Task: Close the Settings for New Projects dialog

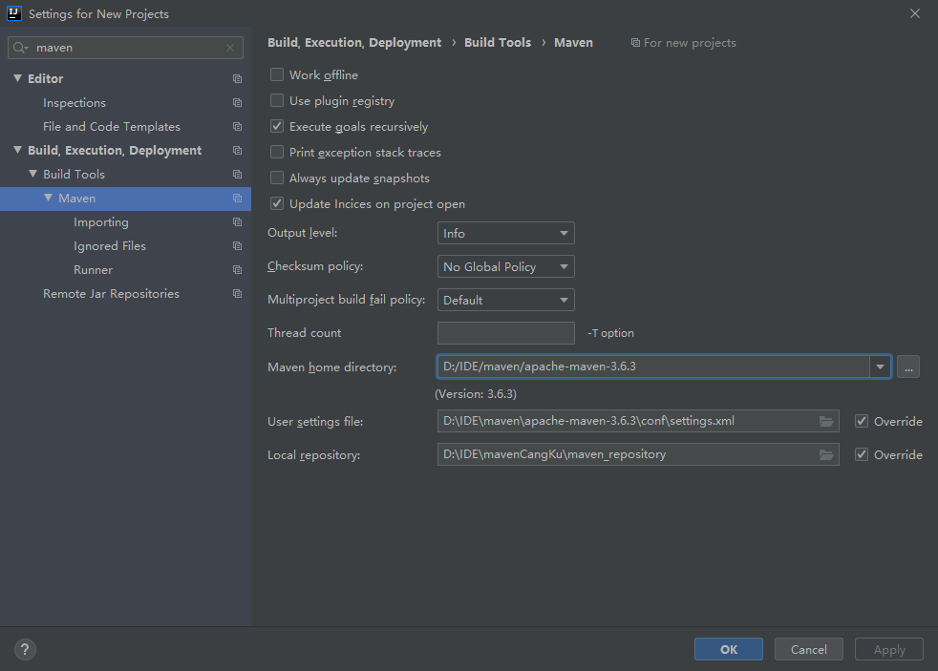Action: (x=915, y=13)
